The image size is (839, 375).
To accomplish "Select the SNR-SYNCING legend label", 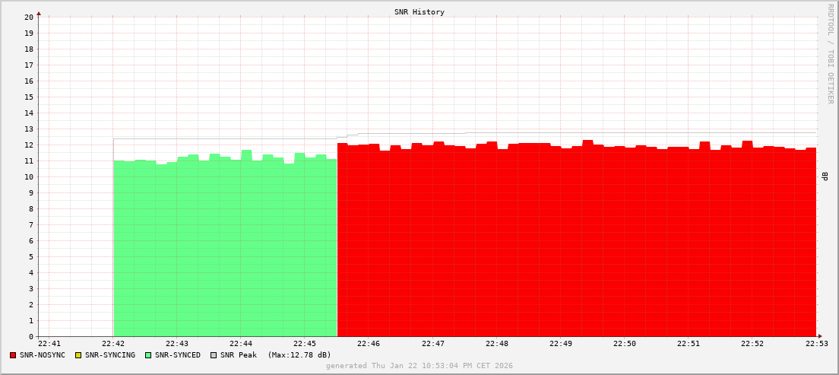I will (110, 355).
